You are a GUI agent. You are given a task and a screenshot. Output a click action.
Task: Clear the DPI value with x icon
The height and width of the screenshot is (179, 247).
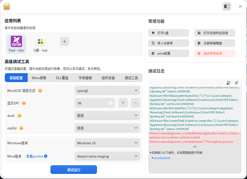point(111,103)
